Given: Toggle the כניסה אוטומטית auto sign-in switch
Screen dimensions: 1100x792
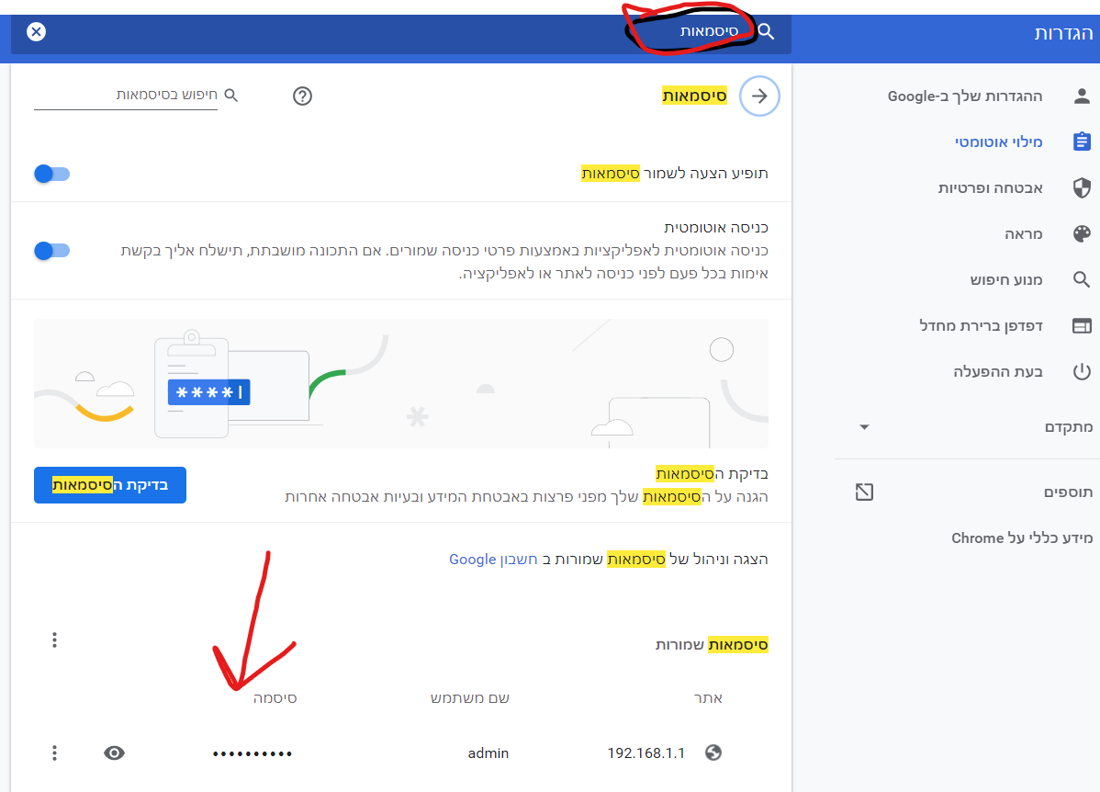Looking at the screenshot, I should (52, 251).
